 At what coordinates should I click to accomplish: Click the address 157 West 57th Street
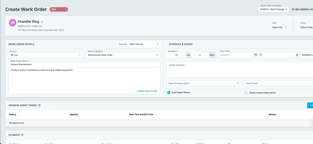click(41, 30)
